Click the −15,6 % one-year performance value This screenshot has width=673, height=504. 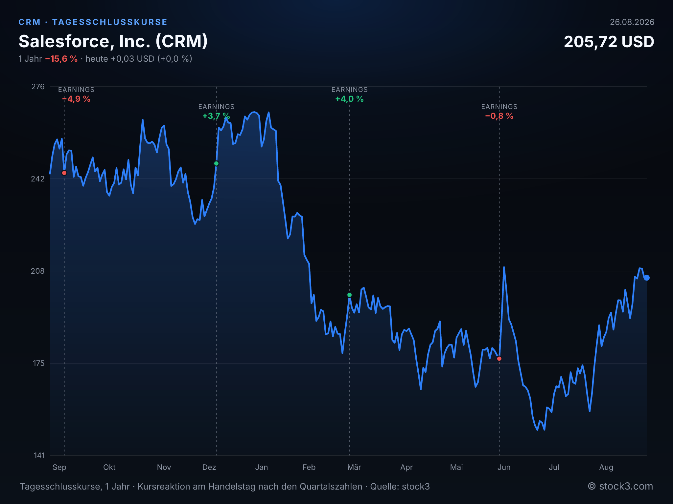click(61, 59)
